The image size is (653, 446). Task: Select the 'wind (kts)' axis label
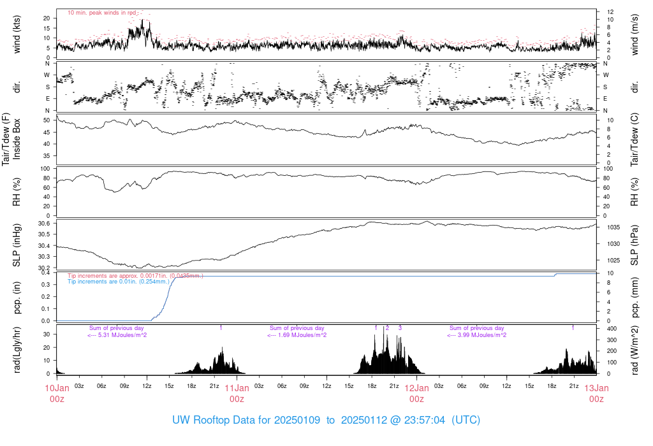[x=17, y=34]
